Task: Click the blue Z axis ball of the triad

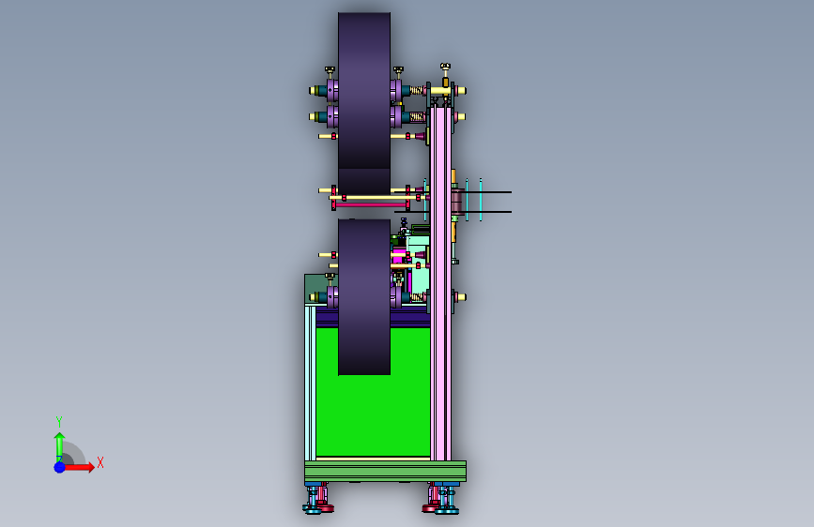Action: 60,467
